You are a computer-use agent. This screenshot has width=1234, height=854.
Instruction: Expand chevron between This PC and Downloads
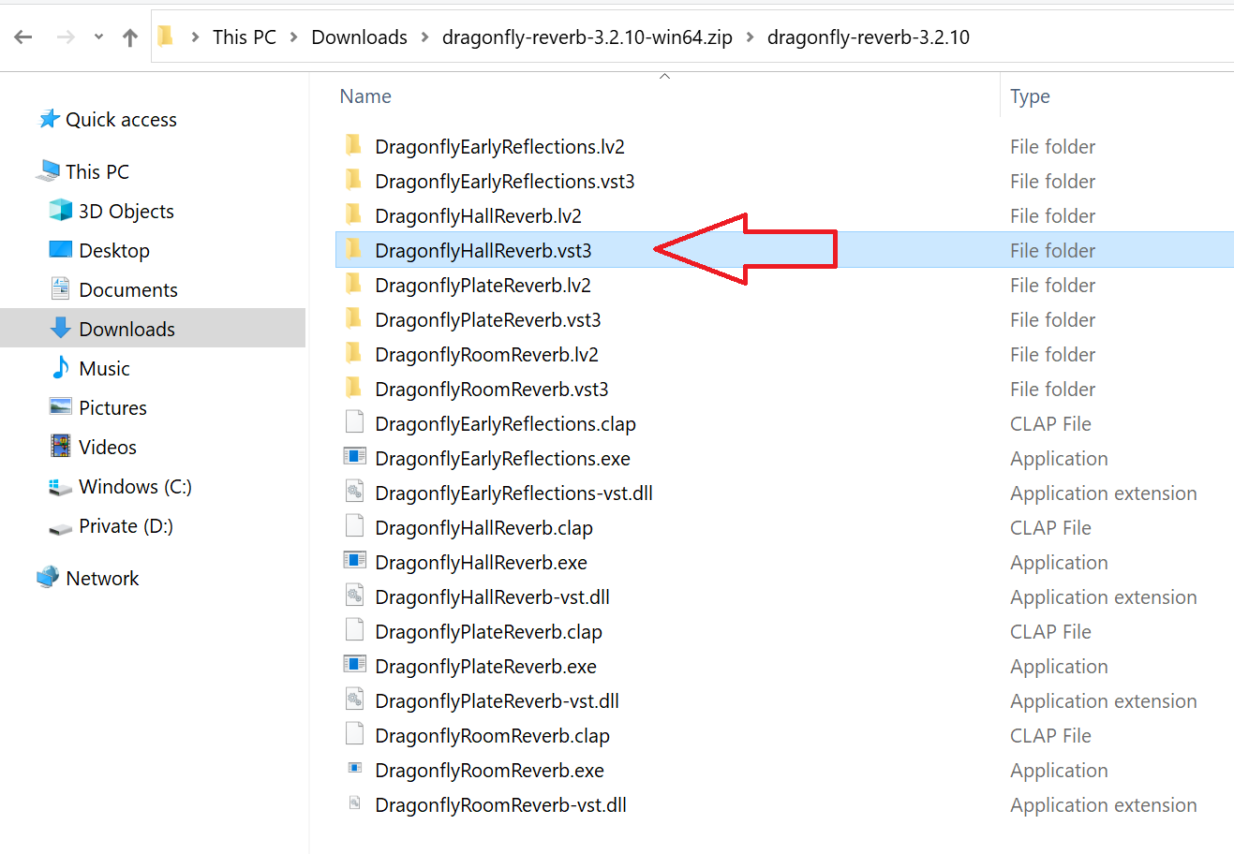click(x=294, y=37)
